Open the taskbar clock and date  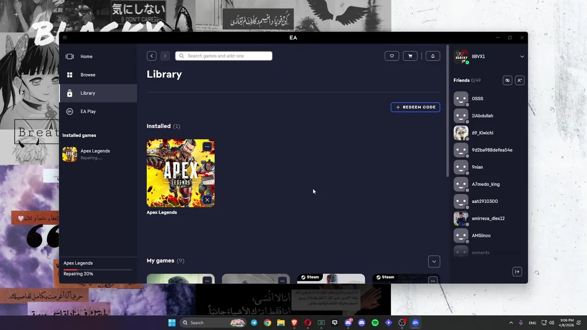pyautogui.click(x=566, y=323)
